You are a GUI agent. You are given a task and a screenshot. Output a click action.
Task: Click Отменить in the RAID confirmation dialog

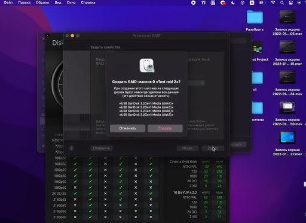pos(127,128)
